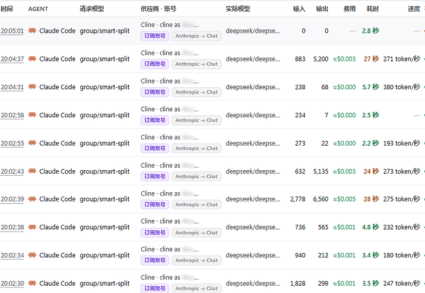Click speed 271 token/秒
425x293 pixels.
(x=402, y=59)
